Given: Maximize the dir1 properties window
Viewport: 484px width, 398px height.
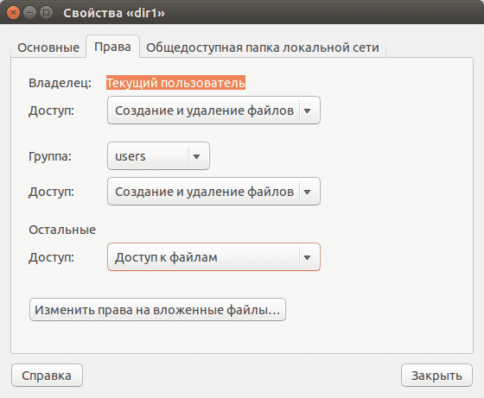Looking at the screenshot, I should 47,13.
